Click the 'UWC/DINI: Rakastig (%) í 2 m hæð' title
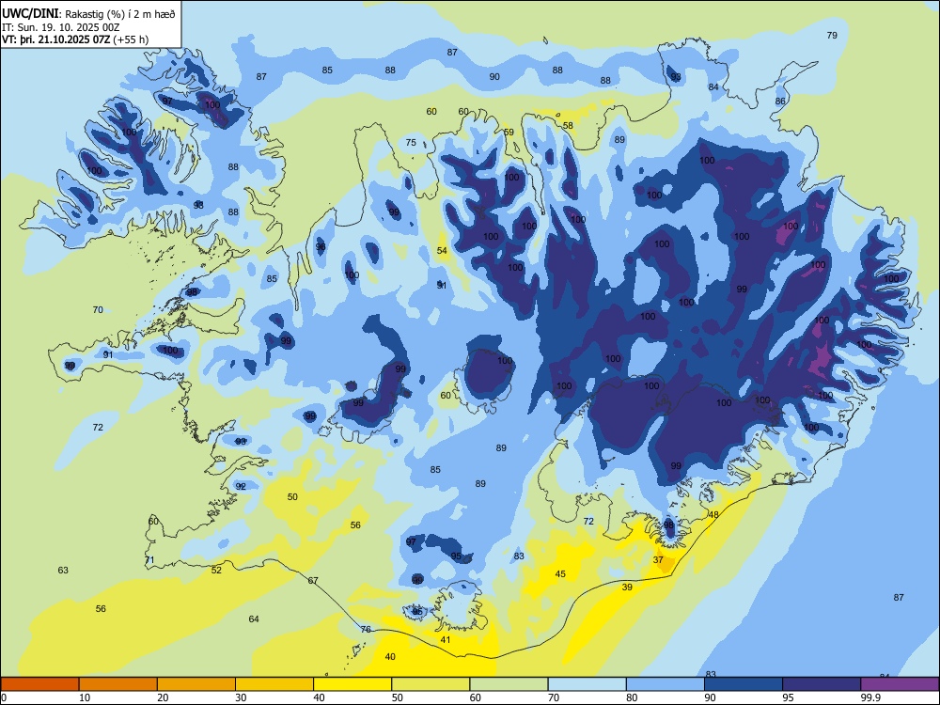The image size is (940, 705). (x=88, y=14)
